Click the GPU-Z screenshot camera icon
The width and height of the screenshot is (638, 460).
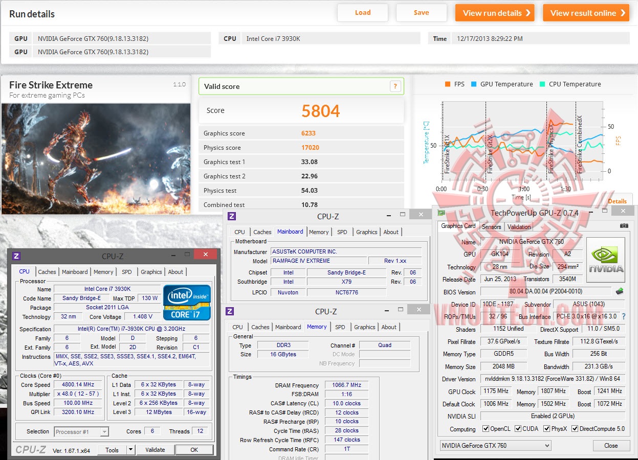(624, 225)
